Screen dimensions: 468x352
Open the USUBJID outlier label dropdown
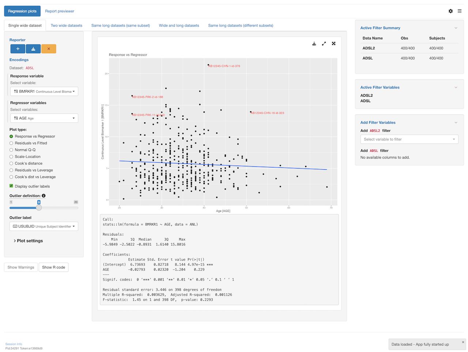click(44, 227)
